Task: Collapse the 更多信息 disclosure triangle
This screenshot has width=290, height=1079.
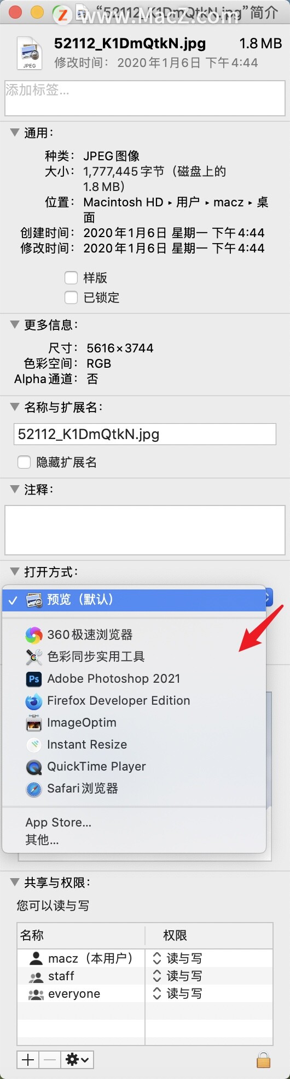Action: pyautogui.click(x=15, y=324)
